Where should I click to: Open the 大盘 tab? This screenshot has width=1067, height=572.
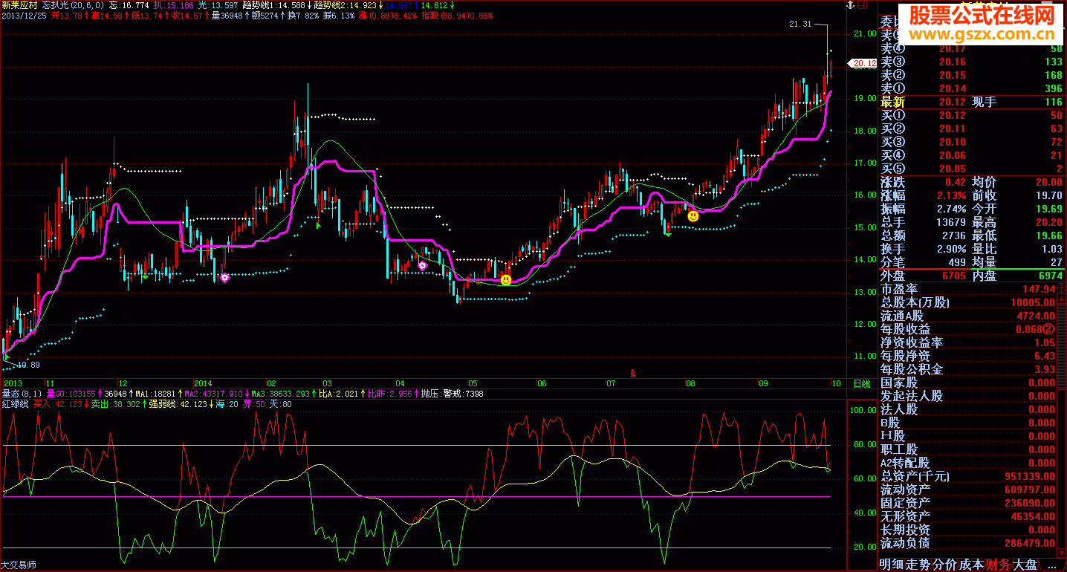1025,565
